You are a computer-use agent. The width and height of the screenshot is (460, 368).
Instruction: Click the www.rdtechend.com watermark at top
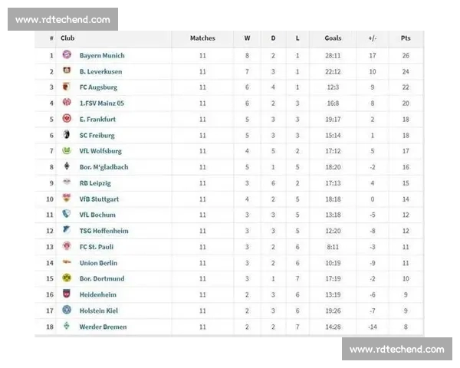coord(62,20)
